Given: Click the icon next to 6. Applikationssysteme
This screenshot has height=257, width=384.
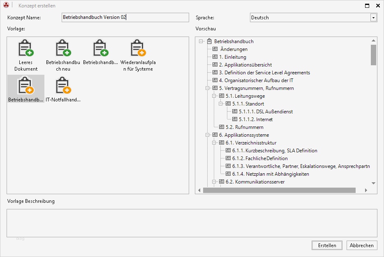Looking at the screenshot, I should click(x=215, y=135).
